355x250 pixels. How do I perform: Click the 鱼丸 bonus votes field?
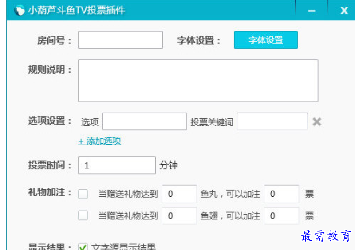tap(281, 194)
